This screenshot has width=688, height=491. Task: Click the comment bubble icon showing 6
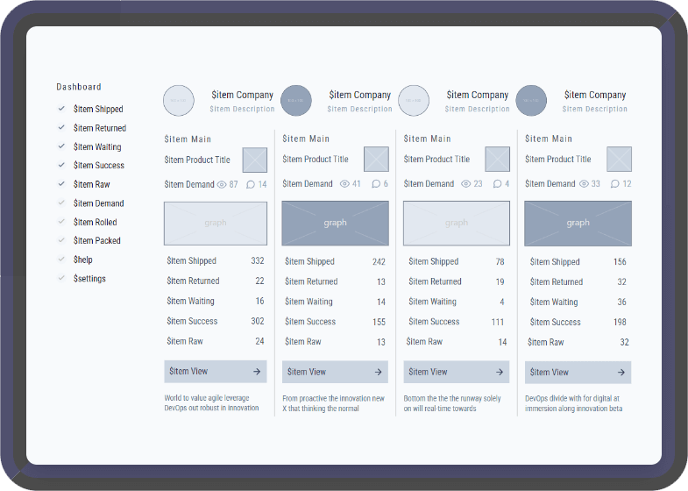tap(375, 184)
